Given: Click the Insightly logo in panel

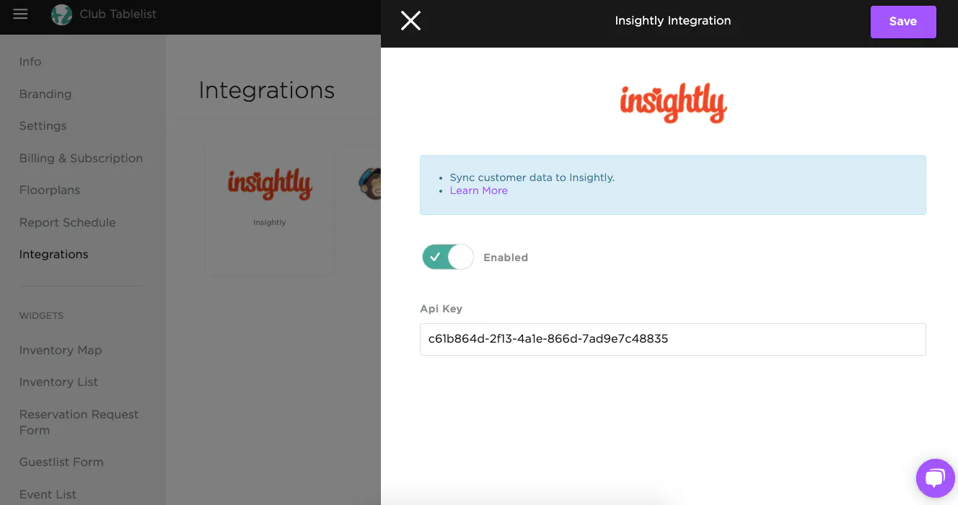Looking at the screenshot, I should tap(673, 103).
